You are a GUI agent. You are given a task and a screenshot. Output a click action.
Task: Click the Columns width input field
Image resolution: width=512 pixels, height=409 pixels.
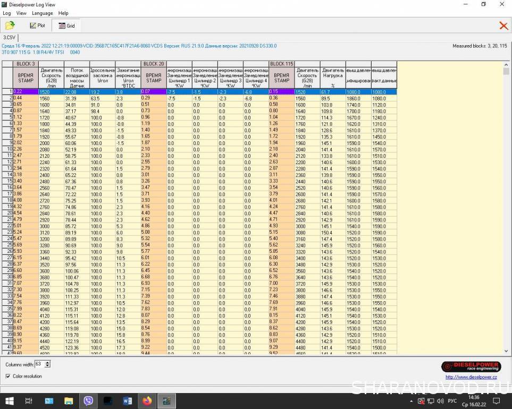point(40,364)
